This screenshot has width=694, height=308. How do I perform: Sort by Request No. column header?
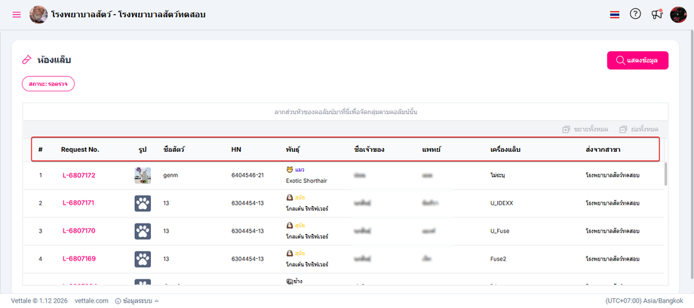pos(80,149)
